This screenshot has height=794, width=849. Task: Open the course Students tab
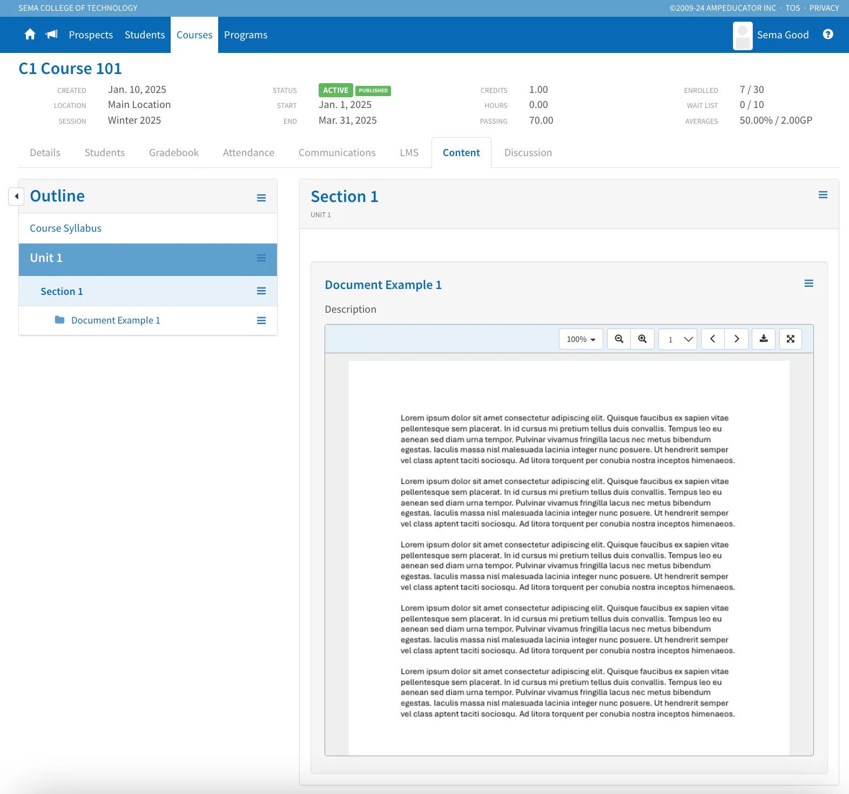[x=105, y=153]
